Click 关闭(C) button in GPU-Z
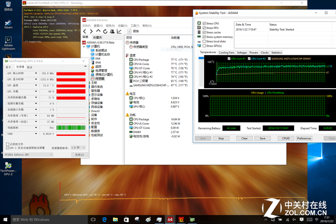Image resolution: width=336 pixels, height=224 pixels. click(79, 155)
